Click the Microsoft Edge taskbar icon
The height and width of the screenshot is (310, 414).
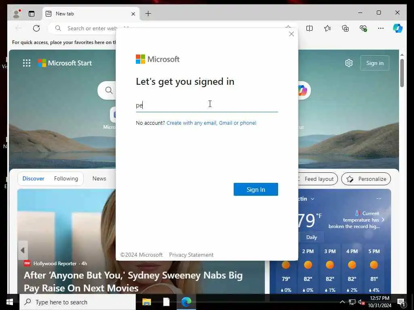(186, 302)
